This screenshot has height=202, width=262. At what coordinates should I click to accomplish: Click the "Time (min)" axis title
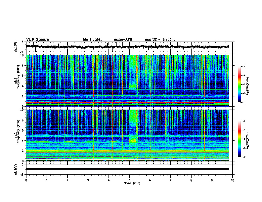point(132,183)
